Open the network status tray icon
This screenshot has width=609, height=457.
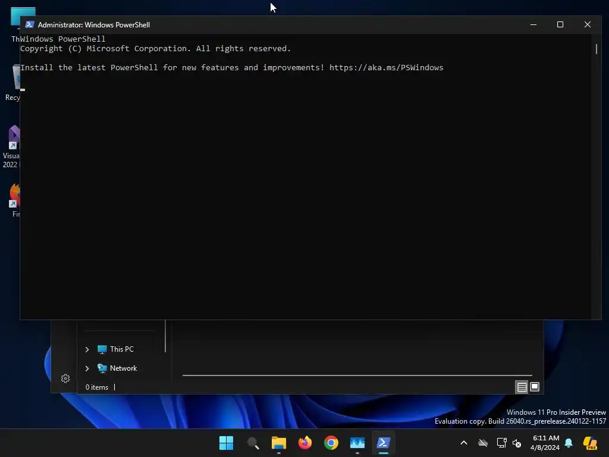pos(501,443)
